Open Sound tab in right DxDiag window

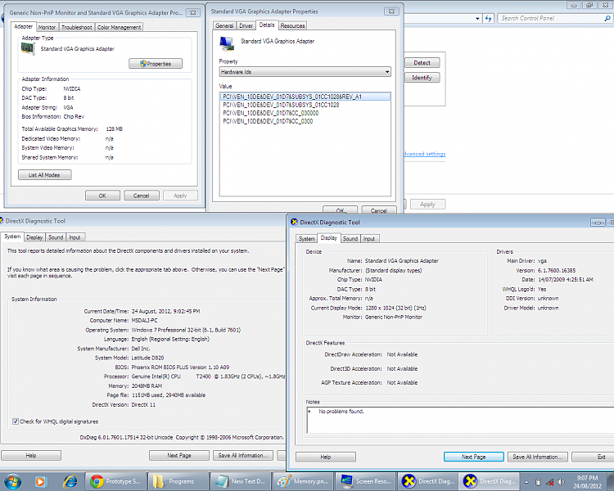(350, 238)
